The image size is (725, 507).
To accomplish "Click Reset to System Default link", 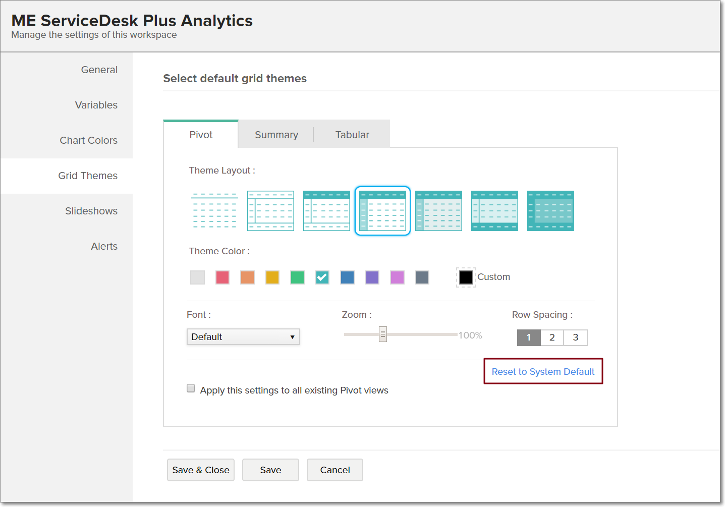I will (x=543, y=372).
